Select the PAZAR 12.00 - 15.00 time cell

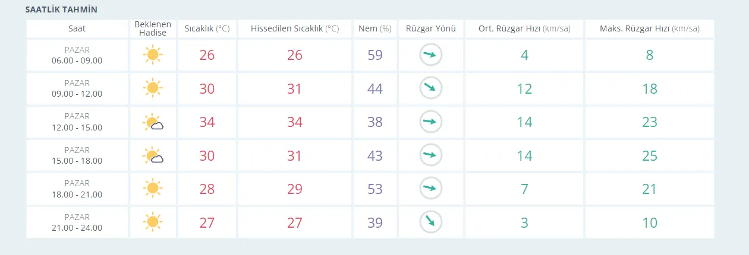pyautogui.click(x=77, y=122)
